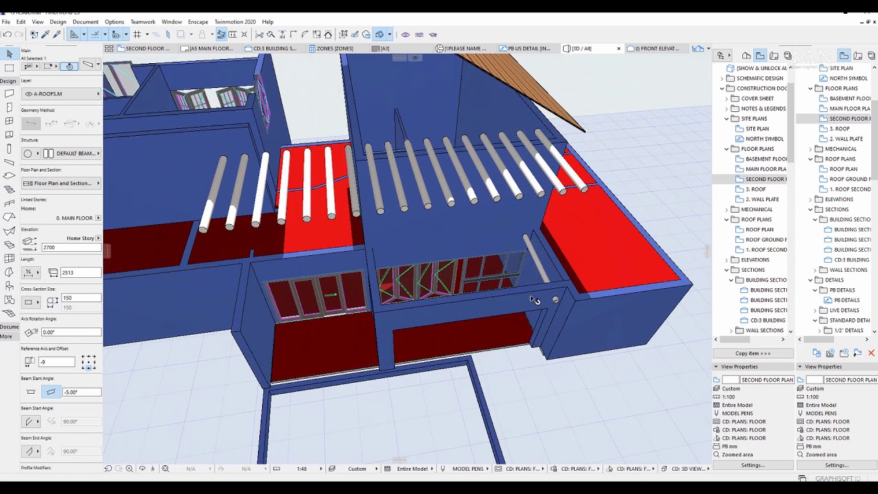Click the Undo icon in toolbar
878x494 pixels.
(x=7, y=34)
